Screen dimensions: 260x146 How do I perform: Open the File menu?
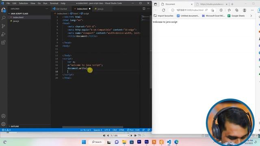point(8,3)
